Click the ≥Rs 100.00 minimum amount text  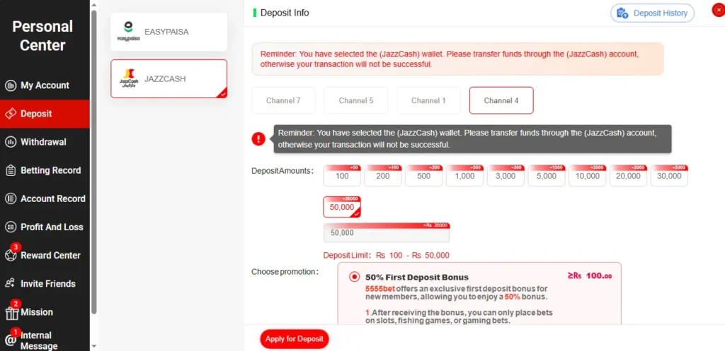(590, 276)
